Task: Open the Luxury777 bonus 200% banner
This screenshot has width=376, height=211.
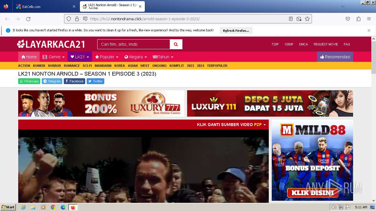Action: click(x=101, y=103)
